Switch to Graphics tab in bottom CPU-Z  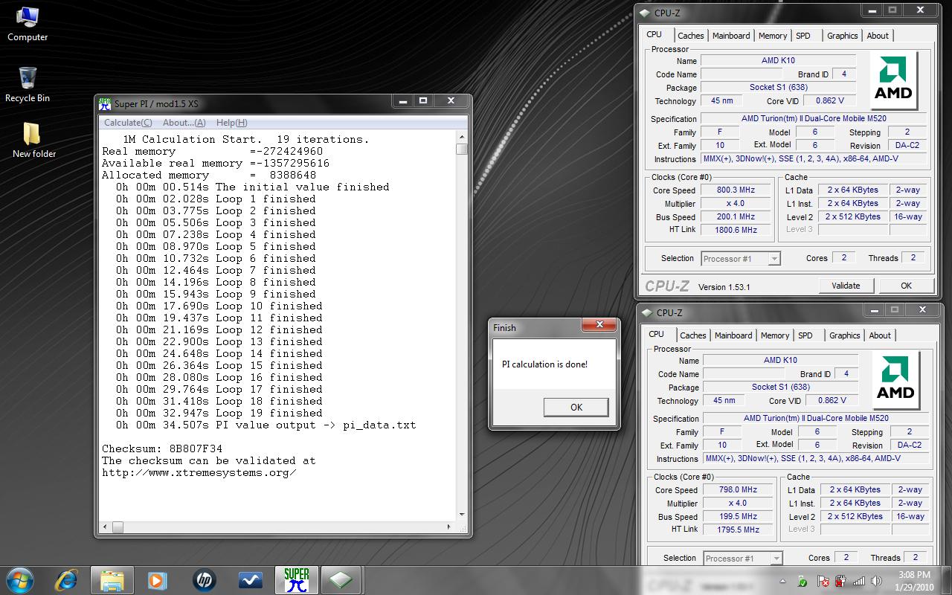[x=844, y=335]
